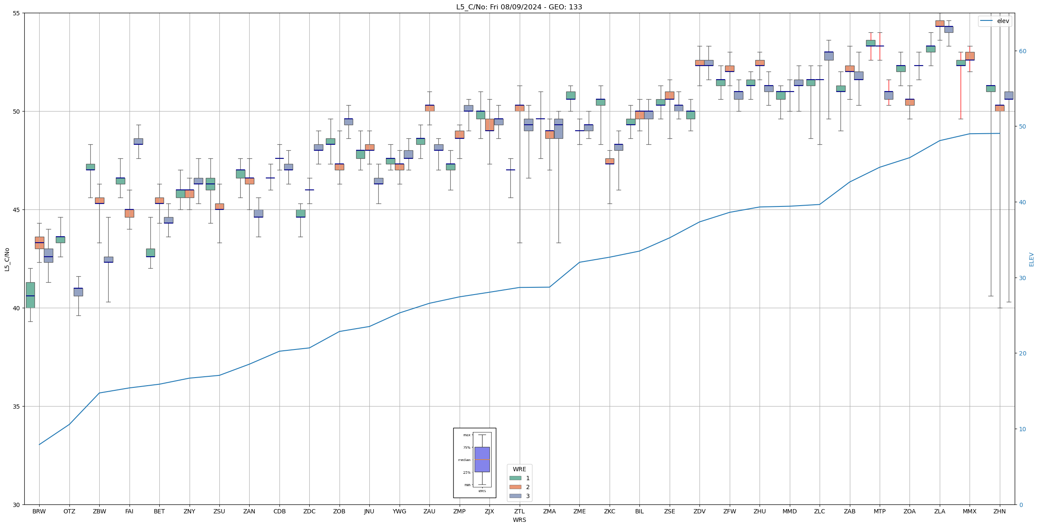Click the green BRW box near 40

(x=30, y=295)
